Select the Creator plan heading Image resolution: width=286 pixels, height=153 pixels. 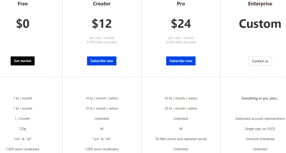pyautogui.click(x=102, y=4)
